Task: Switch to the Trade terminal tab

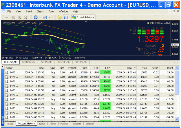Action: tap(10, 124)
